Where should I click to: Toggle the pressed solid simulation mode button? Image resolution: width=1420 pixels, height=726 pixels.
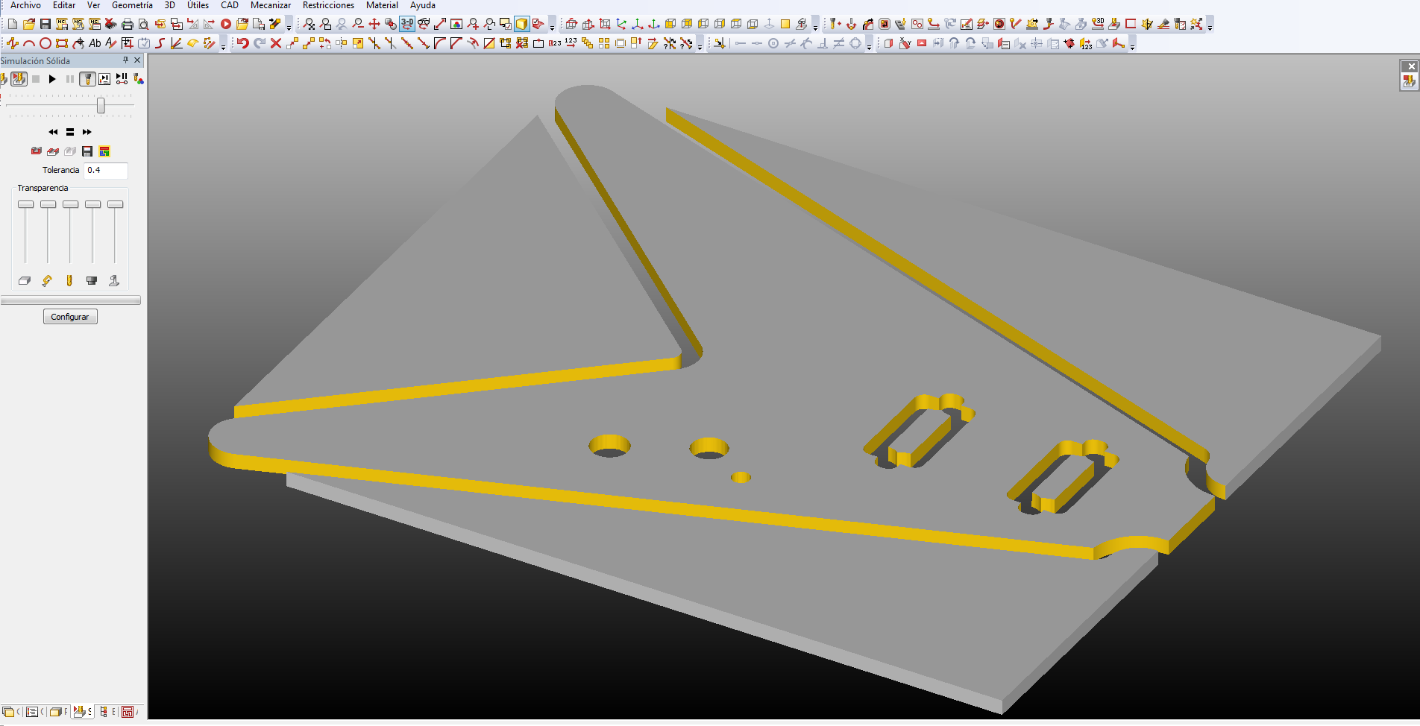coord(19,79)
